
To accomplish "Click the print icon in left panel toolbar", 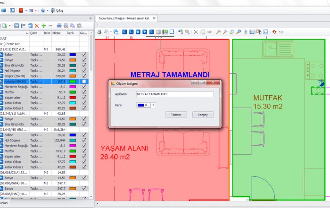I will click(x=59, y=25).
